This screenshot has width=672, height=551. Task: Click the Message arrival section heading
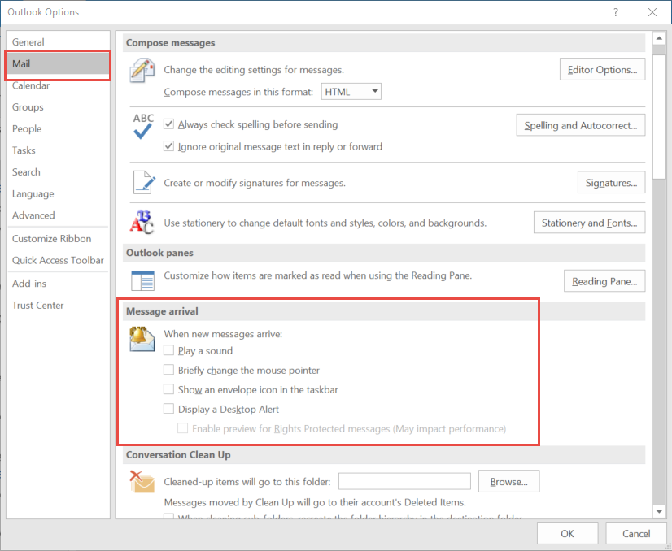(x=162, y=311)
